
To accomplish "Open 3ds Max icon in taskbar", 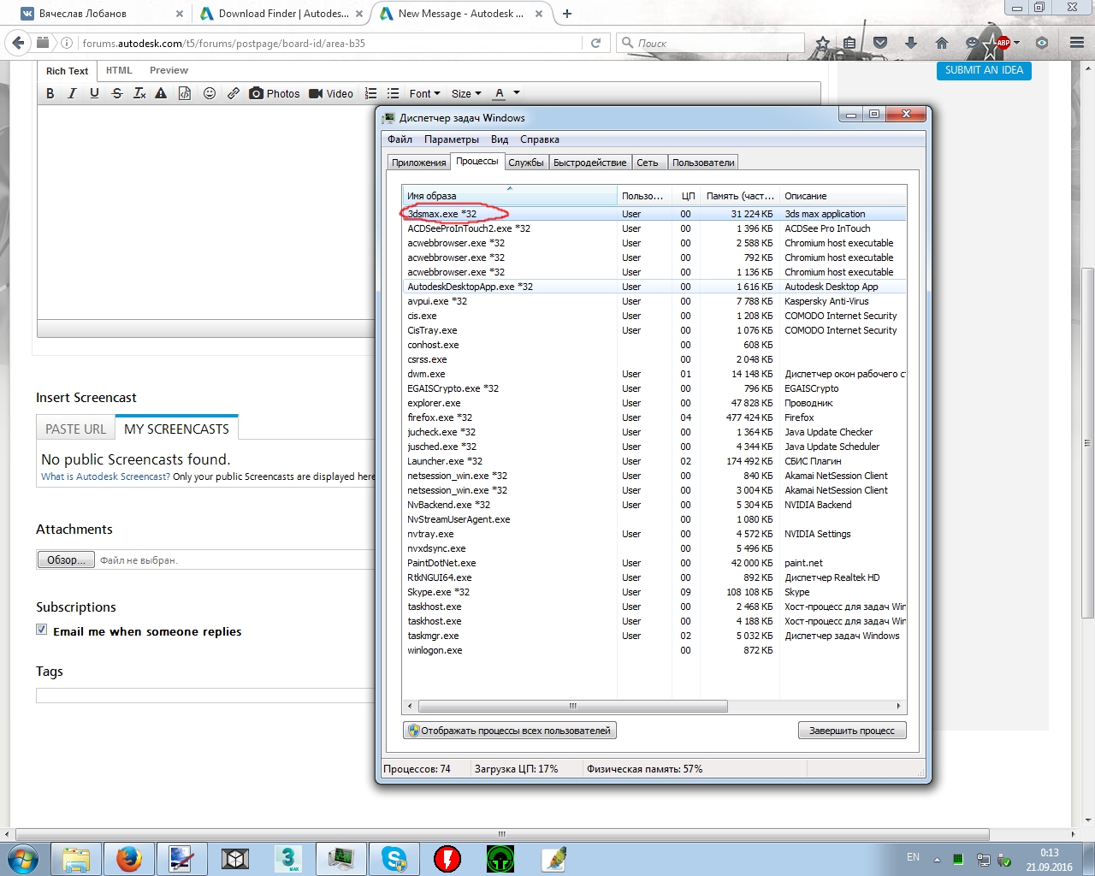I will point(287,859).
